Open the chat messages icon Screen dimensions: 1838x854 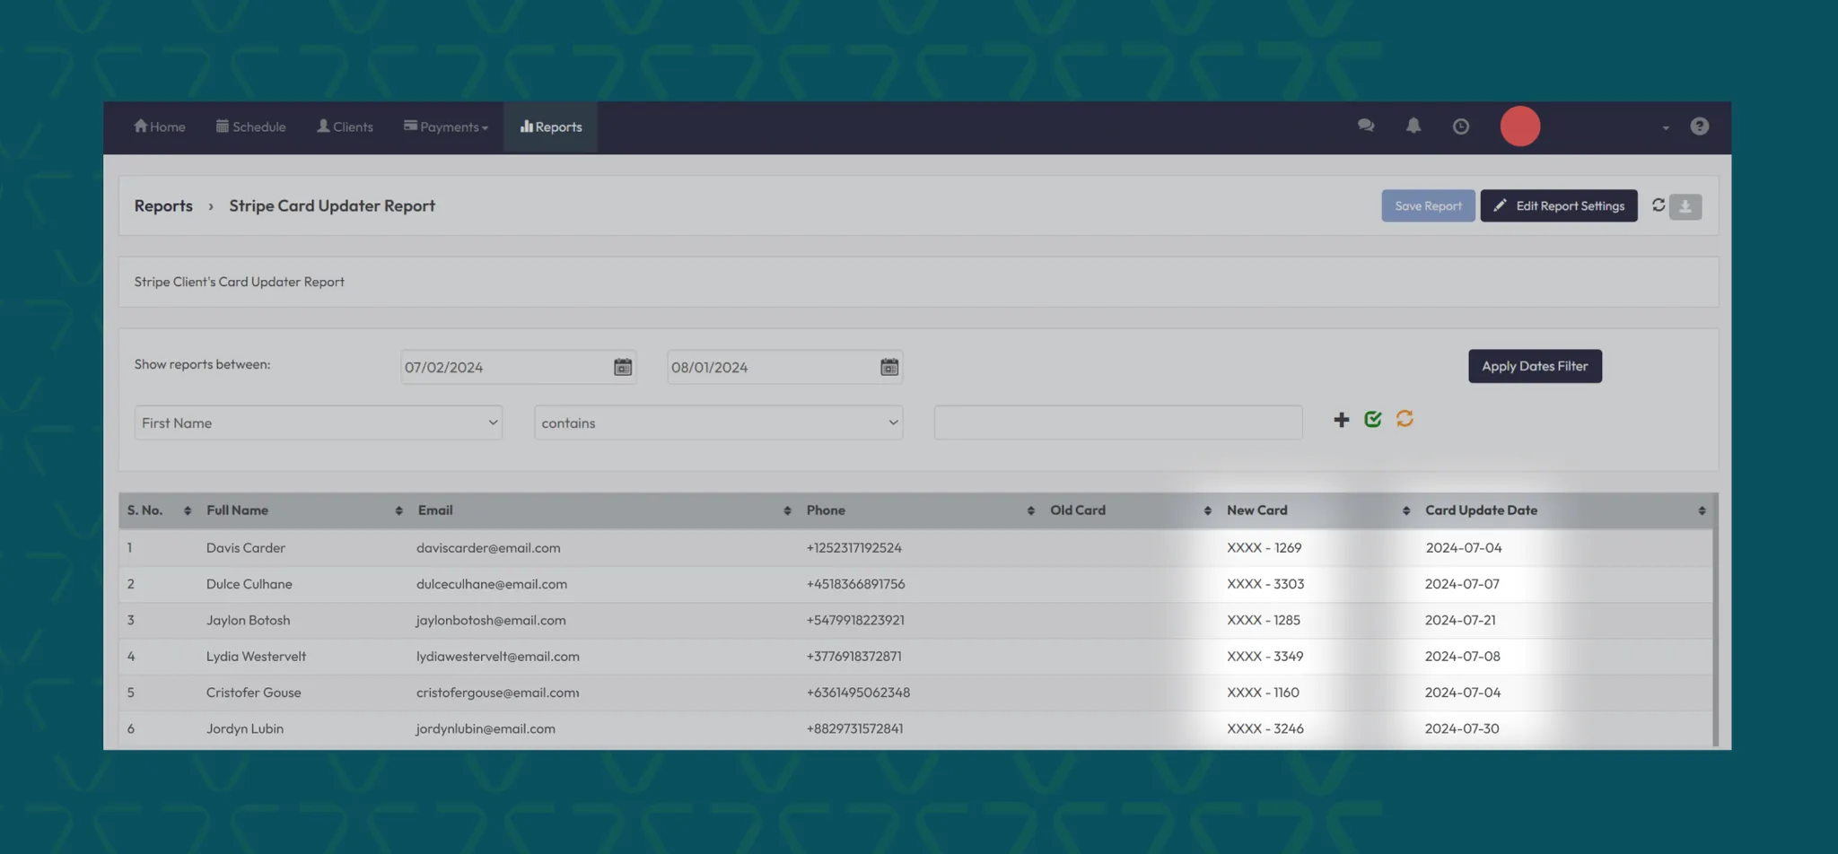[1366, 126]
